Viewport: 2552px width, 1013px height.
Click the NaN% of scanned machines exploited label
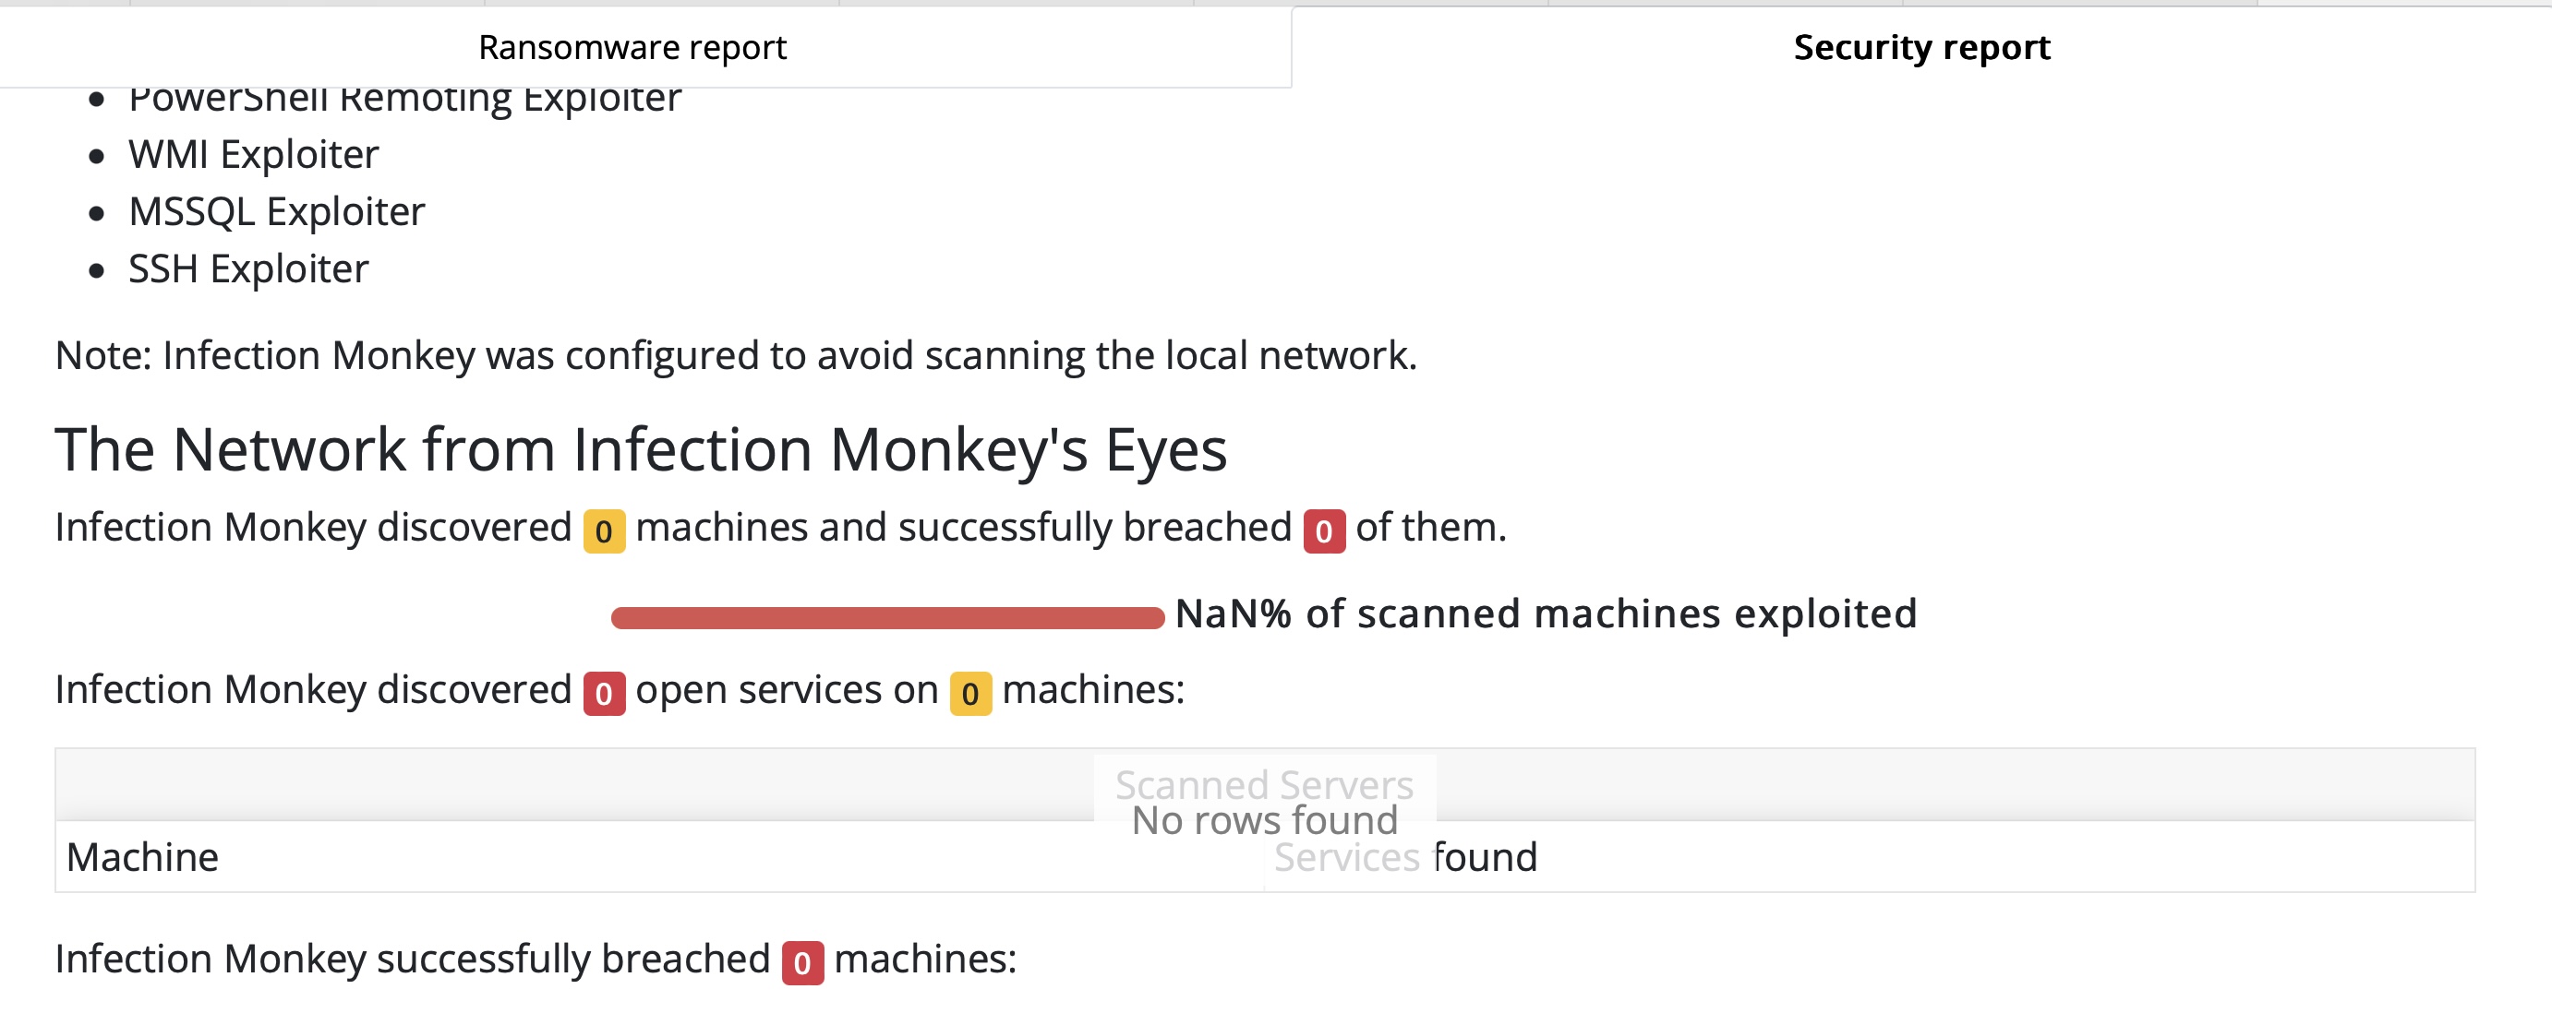point(1546,614)
